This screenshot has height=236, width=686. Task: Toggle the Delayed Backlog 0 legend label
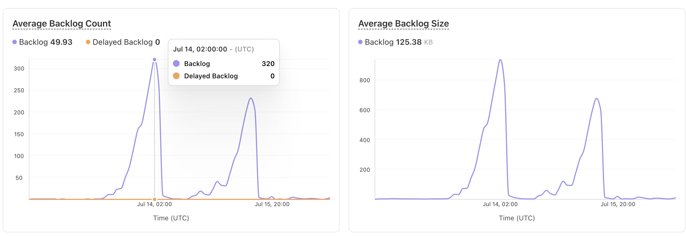(126, 42)
